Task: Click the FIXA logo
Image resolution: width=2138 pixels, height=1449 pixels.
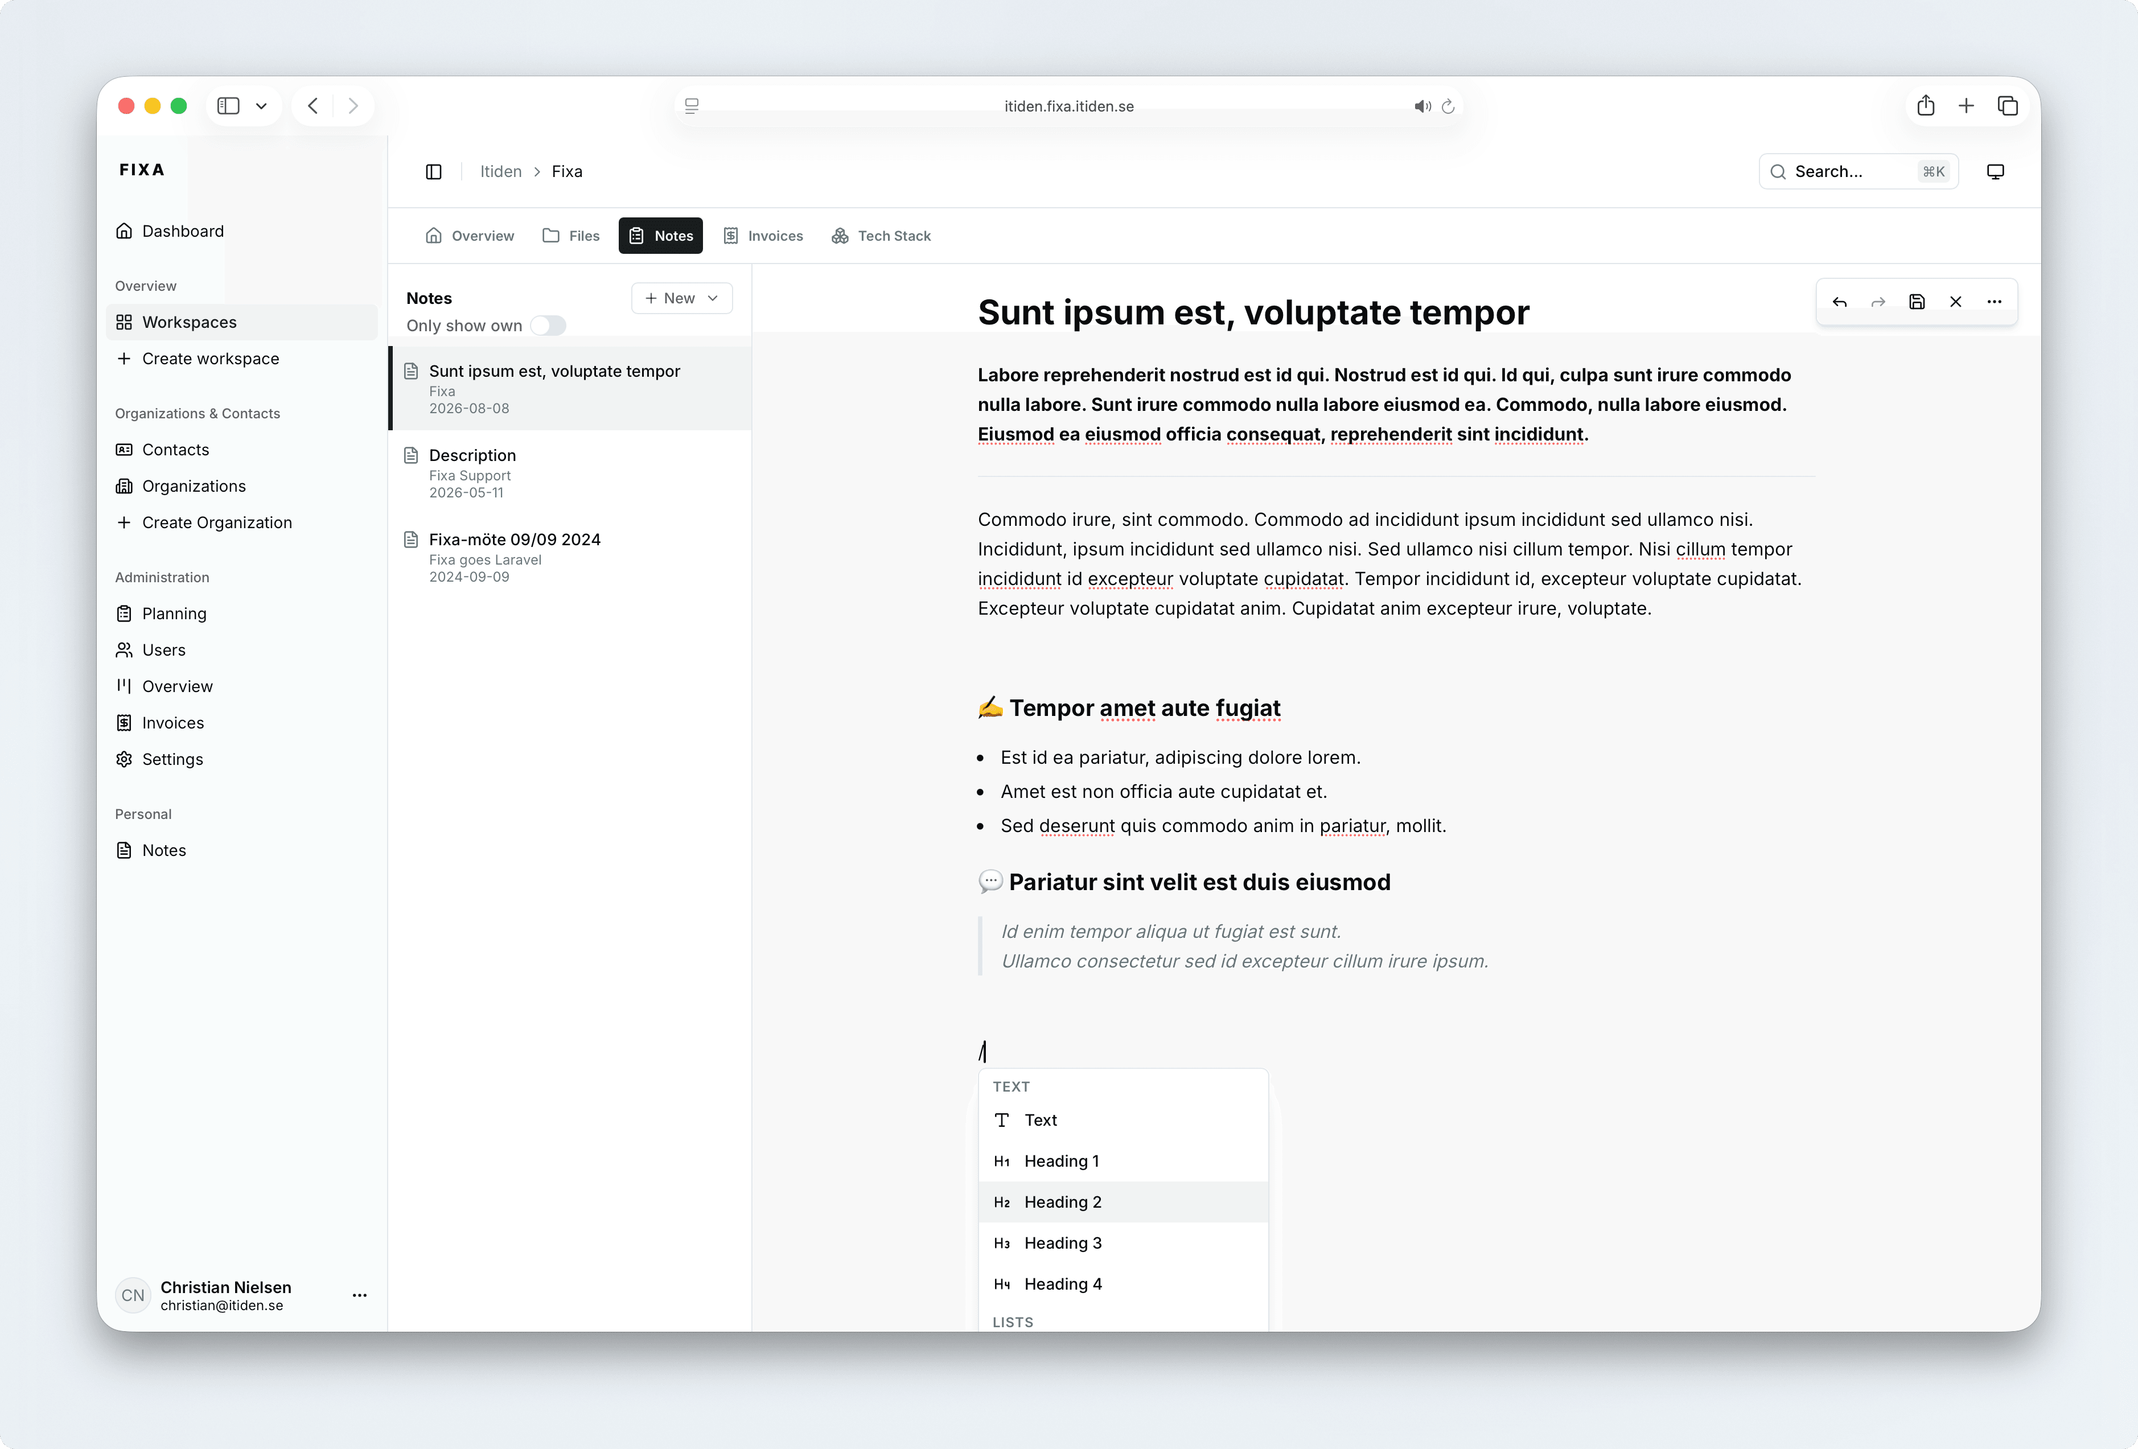Action: coord(142,170)
